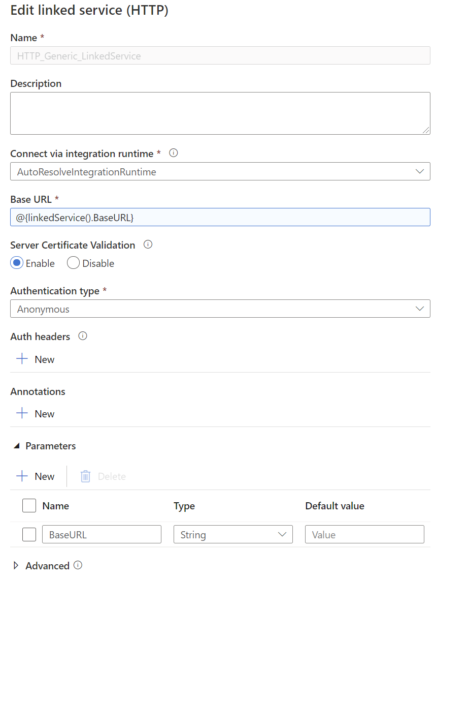The image size is (468, 702).
Task: Click into the Description text area
Action: (220, 113)
